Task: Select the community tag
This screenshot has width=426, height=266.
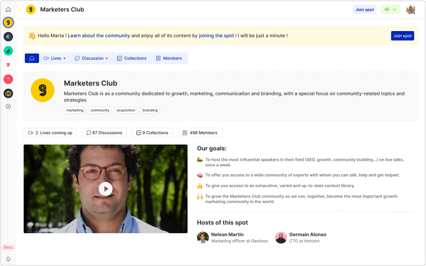Action: point(100,110)
